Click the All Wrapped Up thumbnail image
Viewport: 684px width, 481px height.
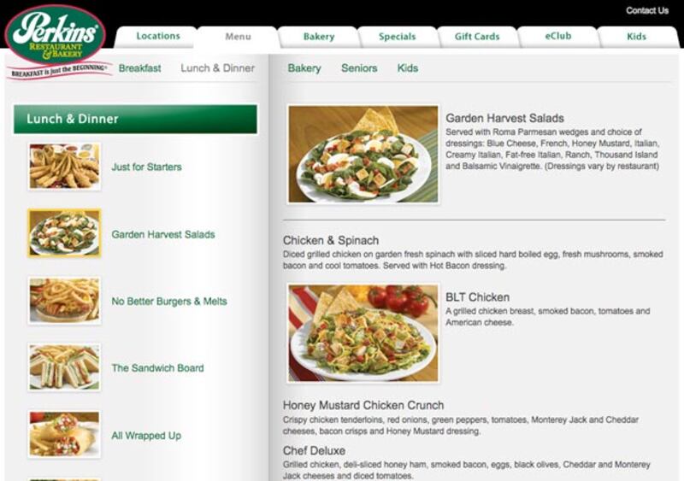click(64, 435)
